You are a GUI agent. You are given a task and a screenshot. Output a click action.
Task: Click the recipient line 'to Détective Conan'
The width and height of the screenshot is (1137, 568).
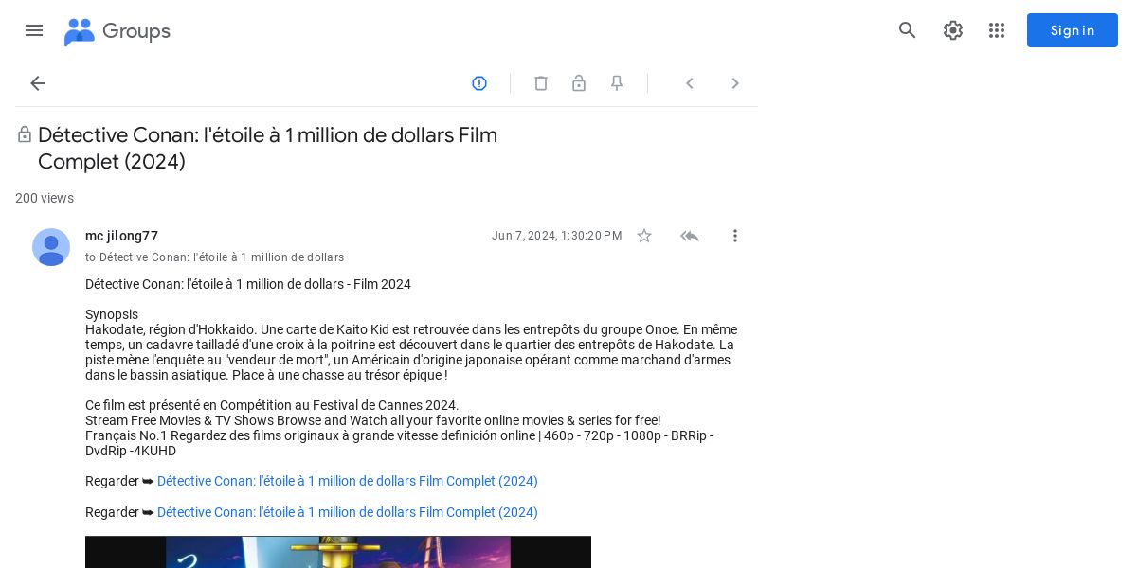pos(215,257)
